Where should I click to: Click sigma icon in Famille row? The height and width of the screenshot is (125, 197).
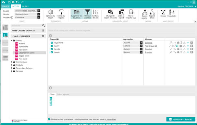pos(181,49)
